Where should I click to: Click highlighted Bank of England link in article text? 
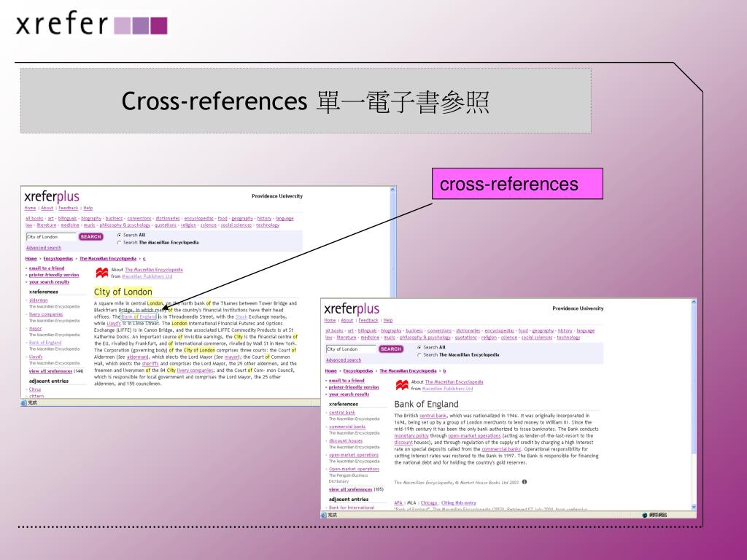point(139,316)
